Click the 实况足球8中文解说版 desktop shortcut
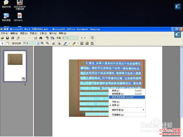Viewport: 183px width, 137px height. 20,5
